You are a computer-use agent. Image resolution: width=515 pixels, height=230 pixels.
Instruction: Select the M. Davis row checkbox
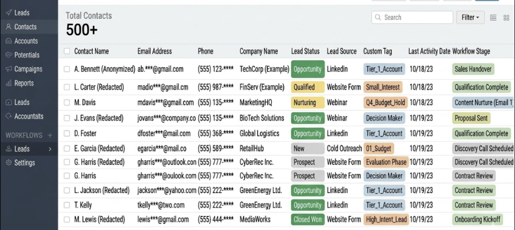67,103
